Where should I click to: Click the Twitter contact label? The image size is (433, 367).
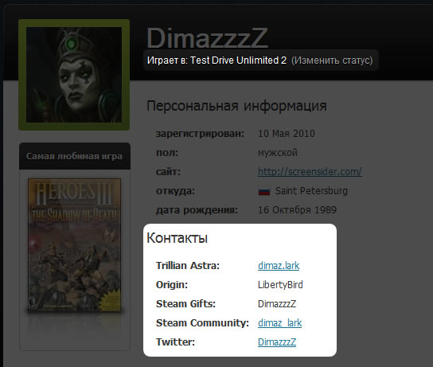(175, 342)
